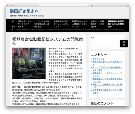Click the article heading 種類豊富な動画配信システムの開発案件

pyautogui.click(x=48, y=42)
